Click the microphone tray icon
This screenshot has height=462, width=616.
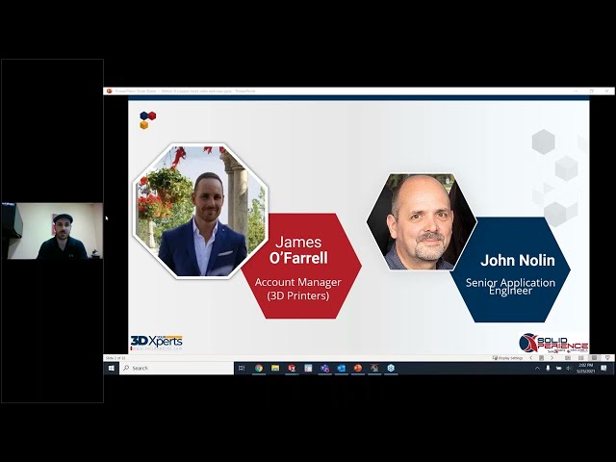(548, 368)
